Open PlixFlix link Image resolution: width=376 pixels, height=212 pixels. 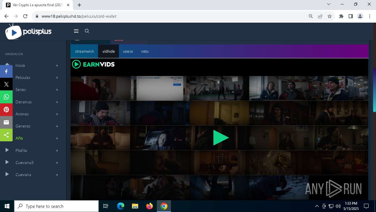[x=21, y=150]
